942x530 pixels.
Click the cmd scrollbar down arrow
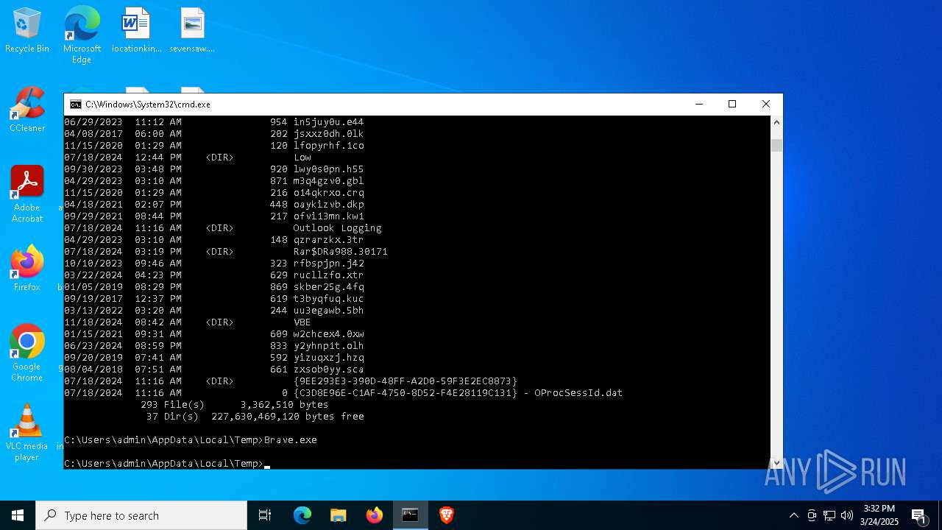(776, 462)
